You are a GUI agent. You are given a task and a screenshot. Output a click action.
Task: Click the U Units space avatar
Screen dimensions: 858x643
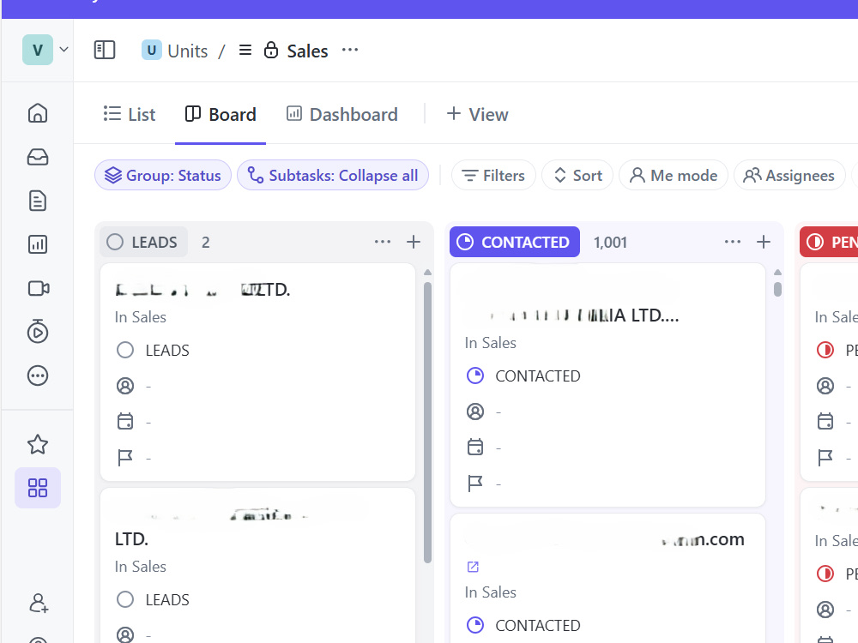152,51
